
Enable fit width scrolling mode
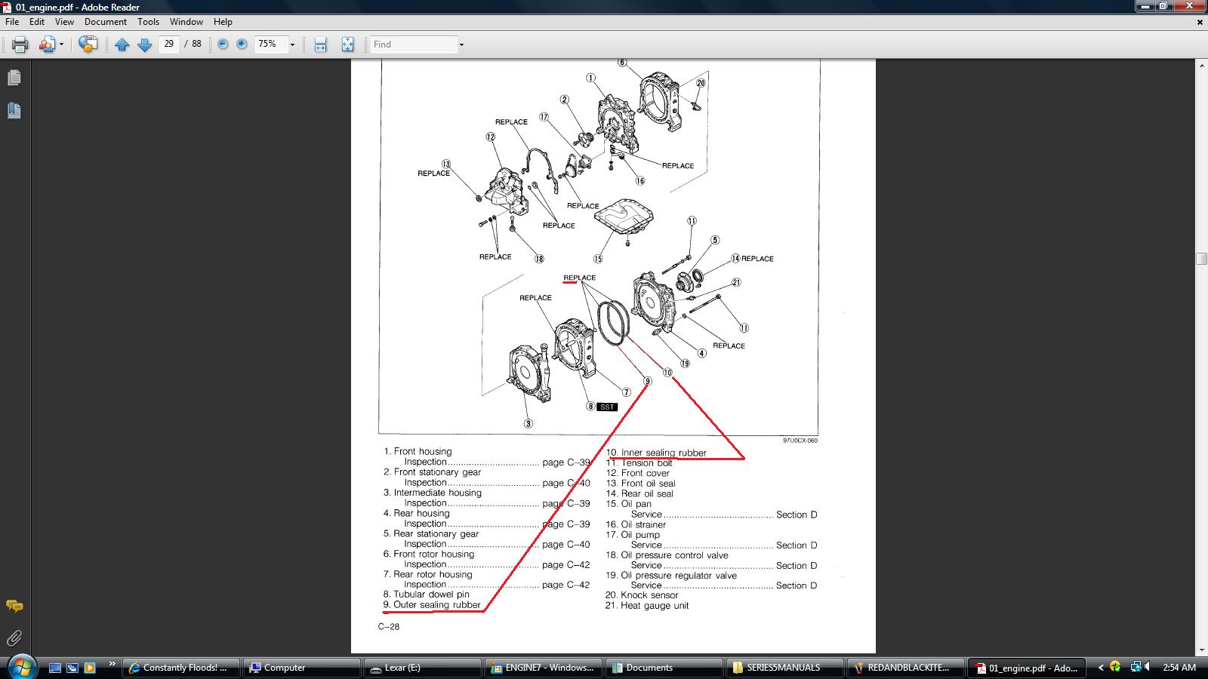(x=320, y=45)
